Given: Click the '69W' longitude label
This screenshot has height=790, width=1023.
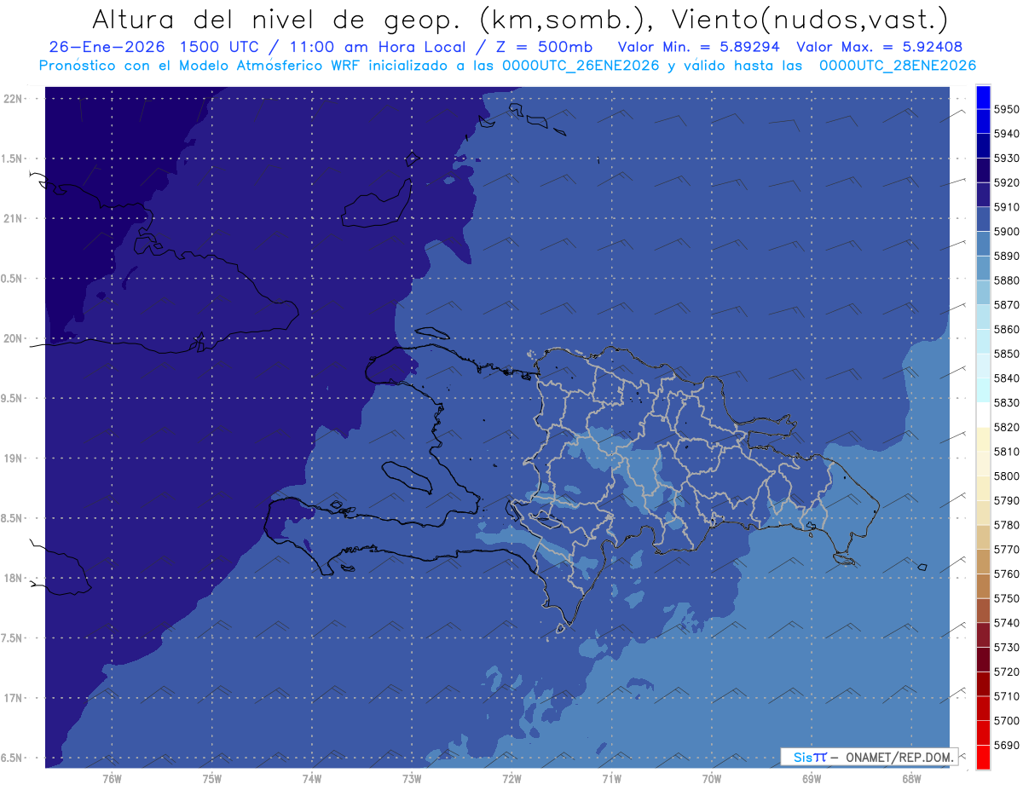Looking at the screenshot, I should [812, 779].
